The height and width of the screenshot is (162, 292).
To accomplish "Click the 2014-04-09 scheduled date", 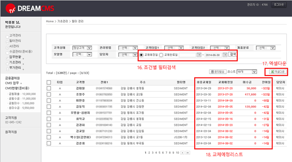I will point(225,100).
